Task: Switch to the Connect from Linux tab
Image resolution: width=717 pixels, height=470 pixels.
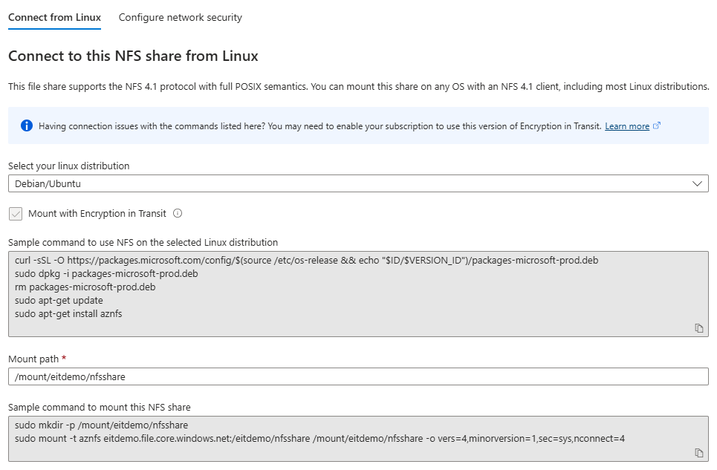Action: click(x=54, y=17)
